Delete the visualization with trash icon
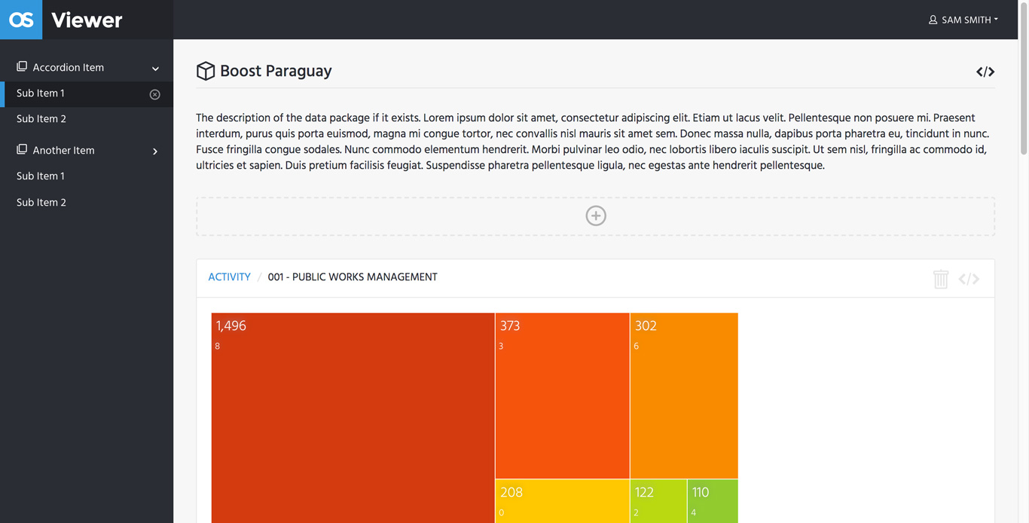This screenshot has height=523, width=1029. click(x=941, y=279)
